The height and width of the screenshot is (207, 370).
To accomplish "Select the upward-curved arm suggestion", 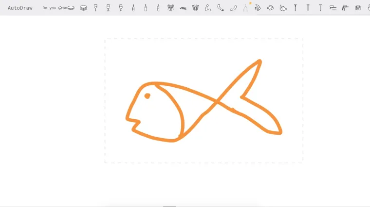I will click(233, 8).
